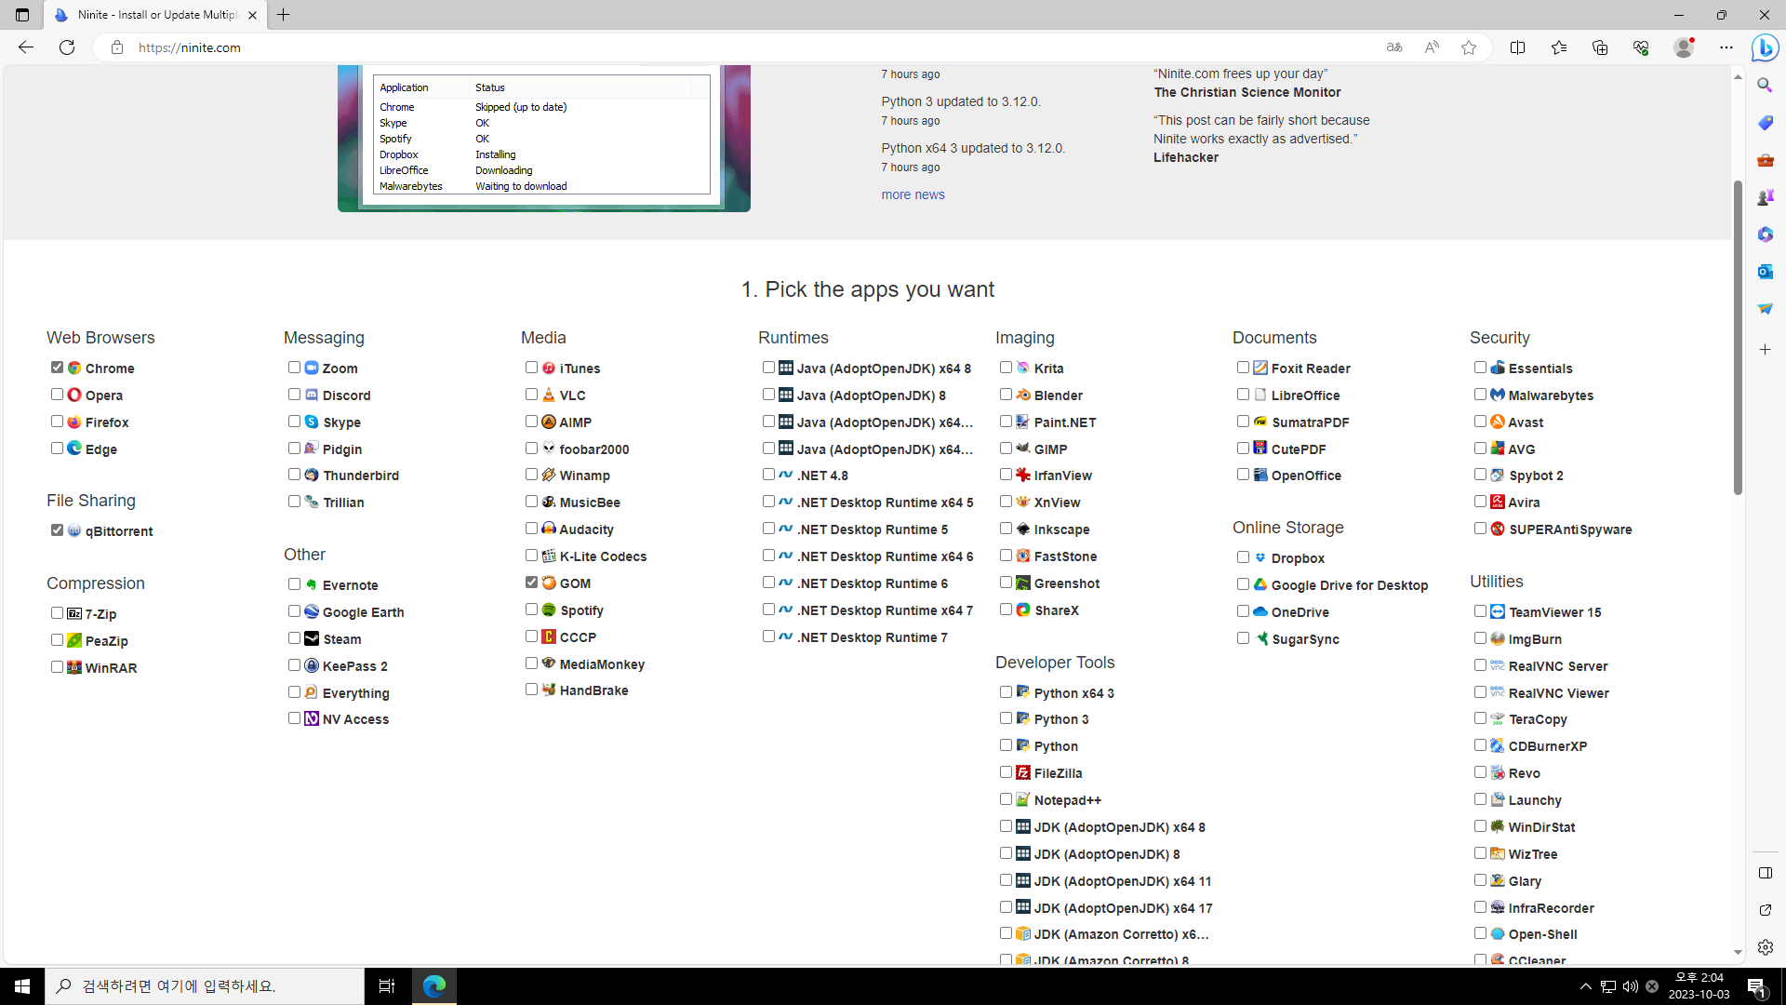This screenshot has width=1786, height=1005.
Task: Open Edge sidebar settings gear
Action: click(x=1765, y=947)
